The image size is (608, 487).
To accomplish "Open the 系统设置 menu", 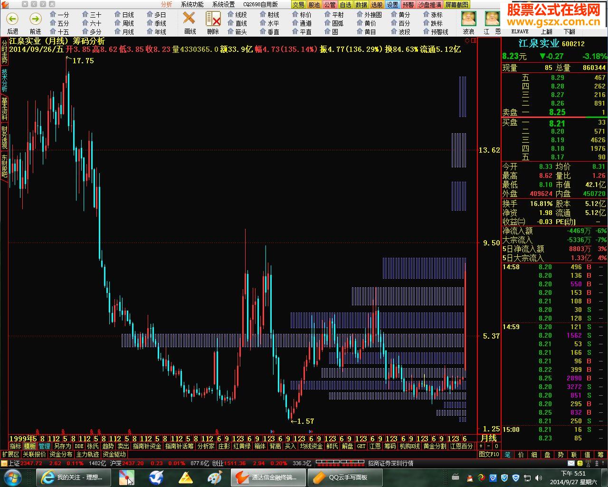I will 223,4.
